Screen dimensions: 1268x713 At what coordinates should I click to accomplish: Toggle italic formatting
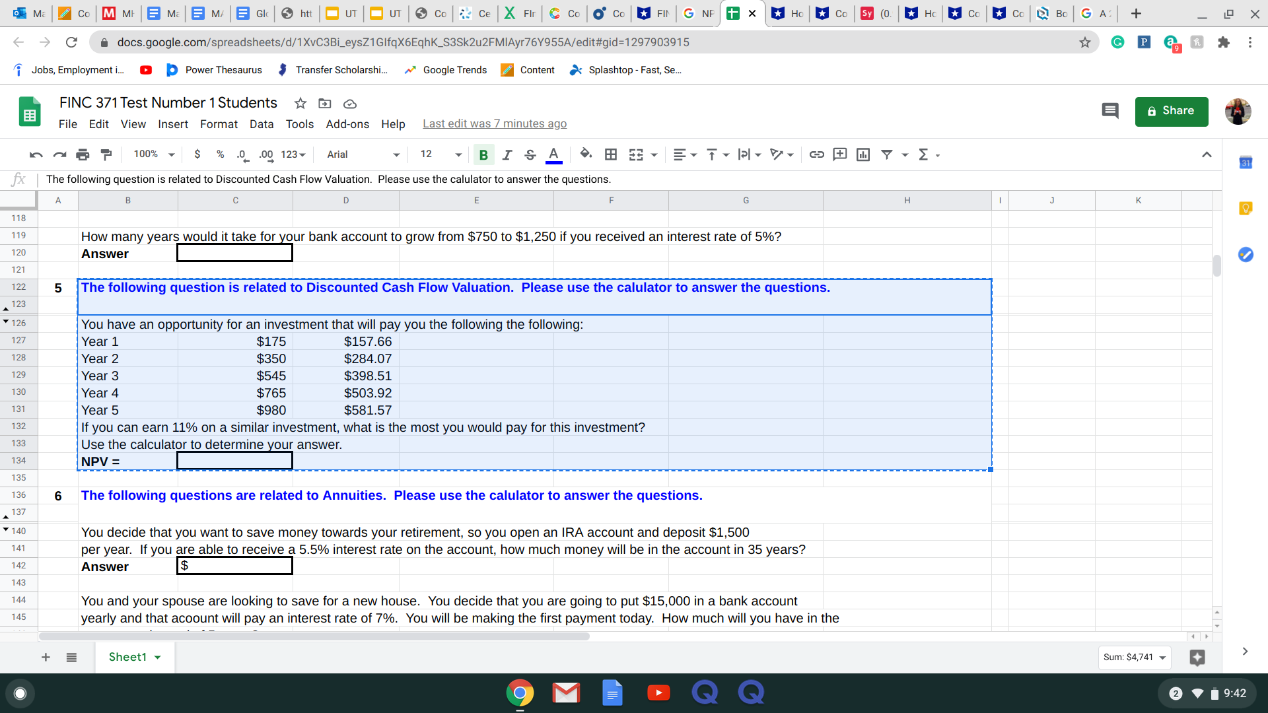tap(507, 154)
